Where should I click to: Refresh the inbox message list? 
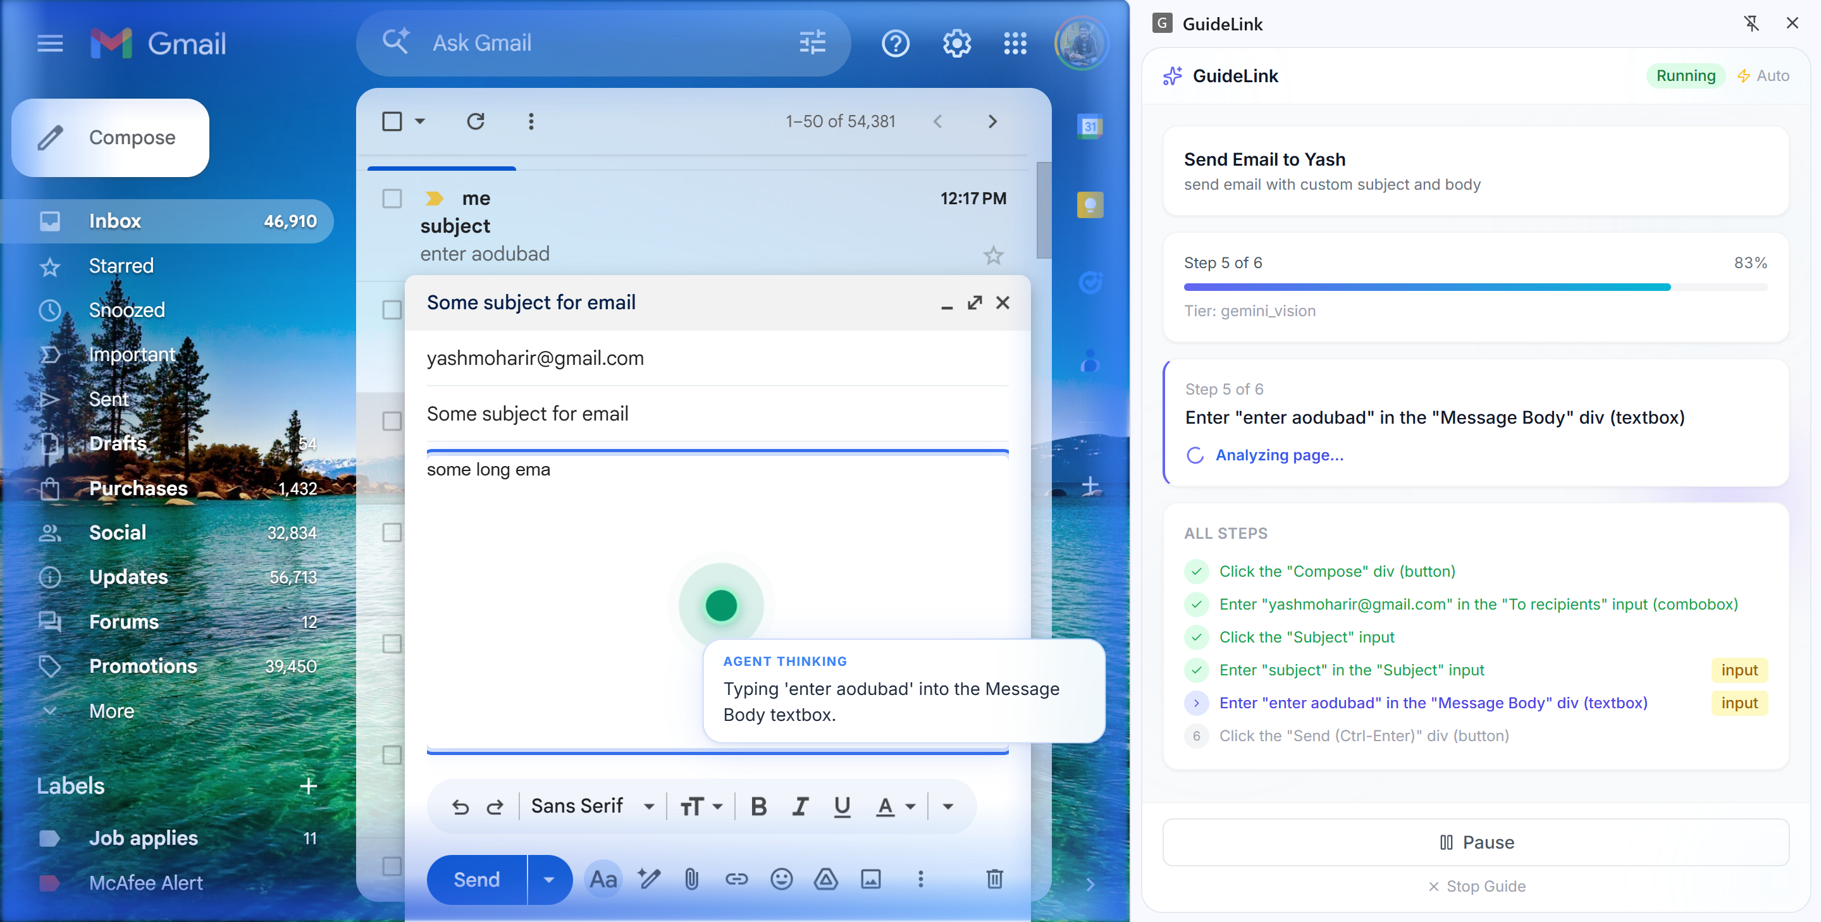point(475,121)
